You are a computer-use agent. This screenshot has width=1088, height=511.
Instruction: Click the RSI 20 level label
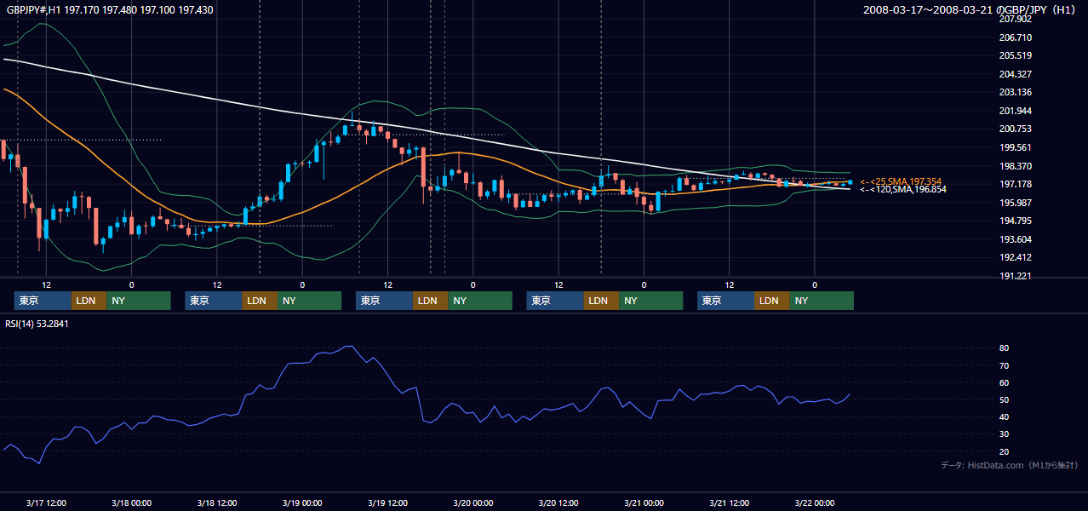1004,451
